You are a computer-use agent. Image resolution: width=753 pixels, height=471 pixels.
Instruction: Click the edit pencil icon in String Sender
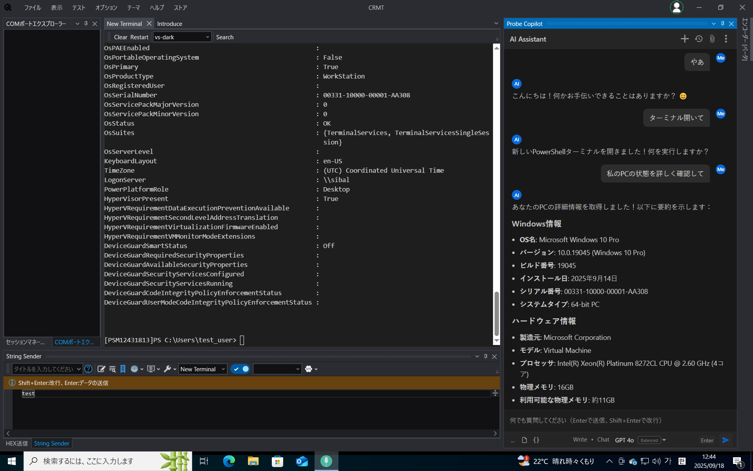[101, 369]
